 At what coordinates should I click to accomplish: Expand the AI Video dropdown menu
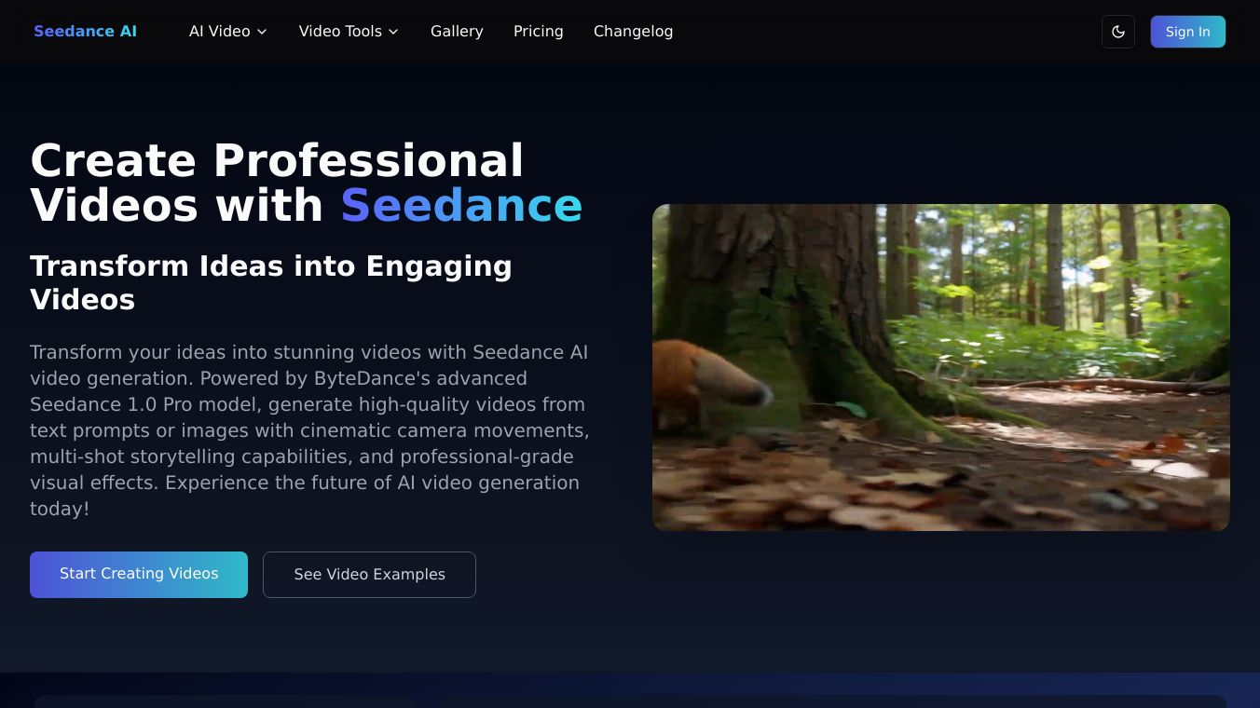[228, 32]
